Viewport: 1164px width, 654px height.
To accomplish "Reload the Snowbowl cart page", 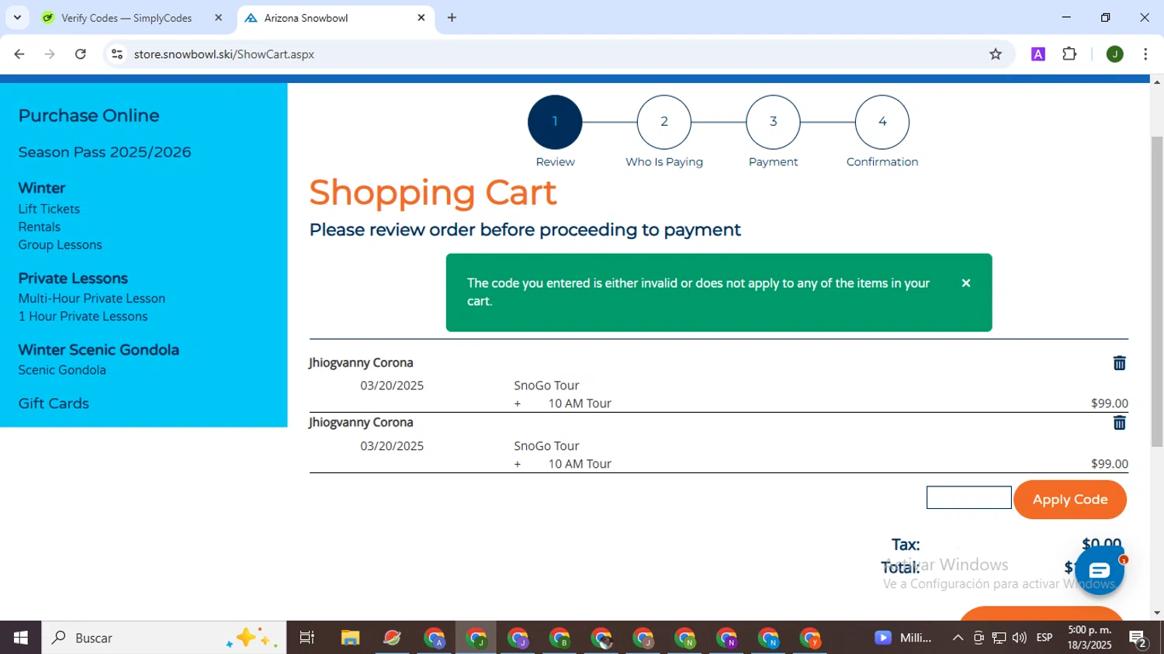I will click(81, 54).
